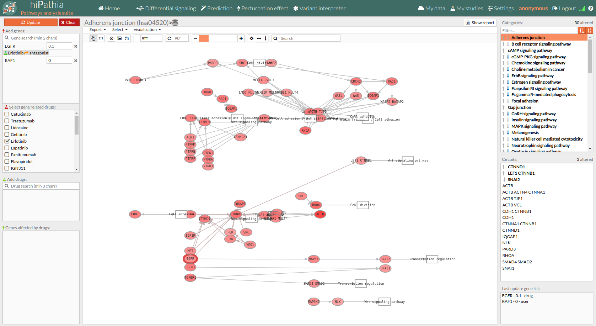This screenshot has width=596, height=326.
Task: Go to Differential signaling page
Action: (x=166, y=8)
